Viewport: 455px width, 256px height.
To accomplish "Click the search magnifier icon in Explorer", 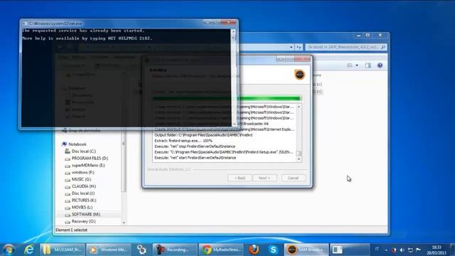I will click(383, 47).
